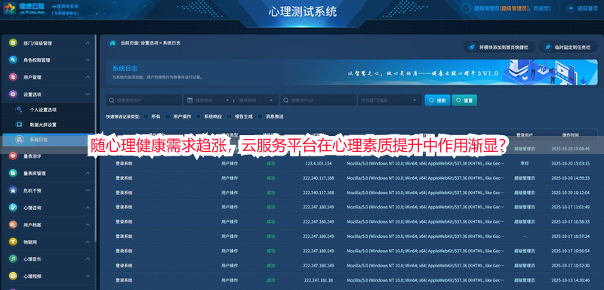The height and width of the screenshot is (290, 604).
Task: Click 用户操作 in the 2025-10-20 10:12:04 row
Action: click(230, 193)
